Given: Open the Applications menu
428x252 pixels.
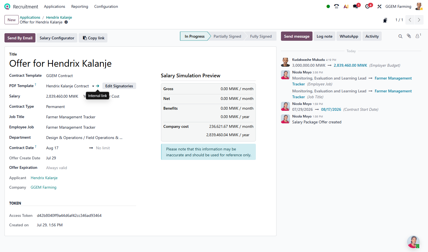Looking at the screenshot, I should click(x=54, y=6).
